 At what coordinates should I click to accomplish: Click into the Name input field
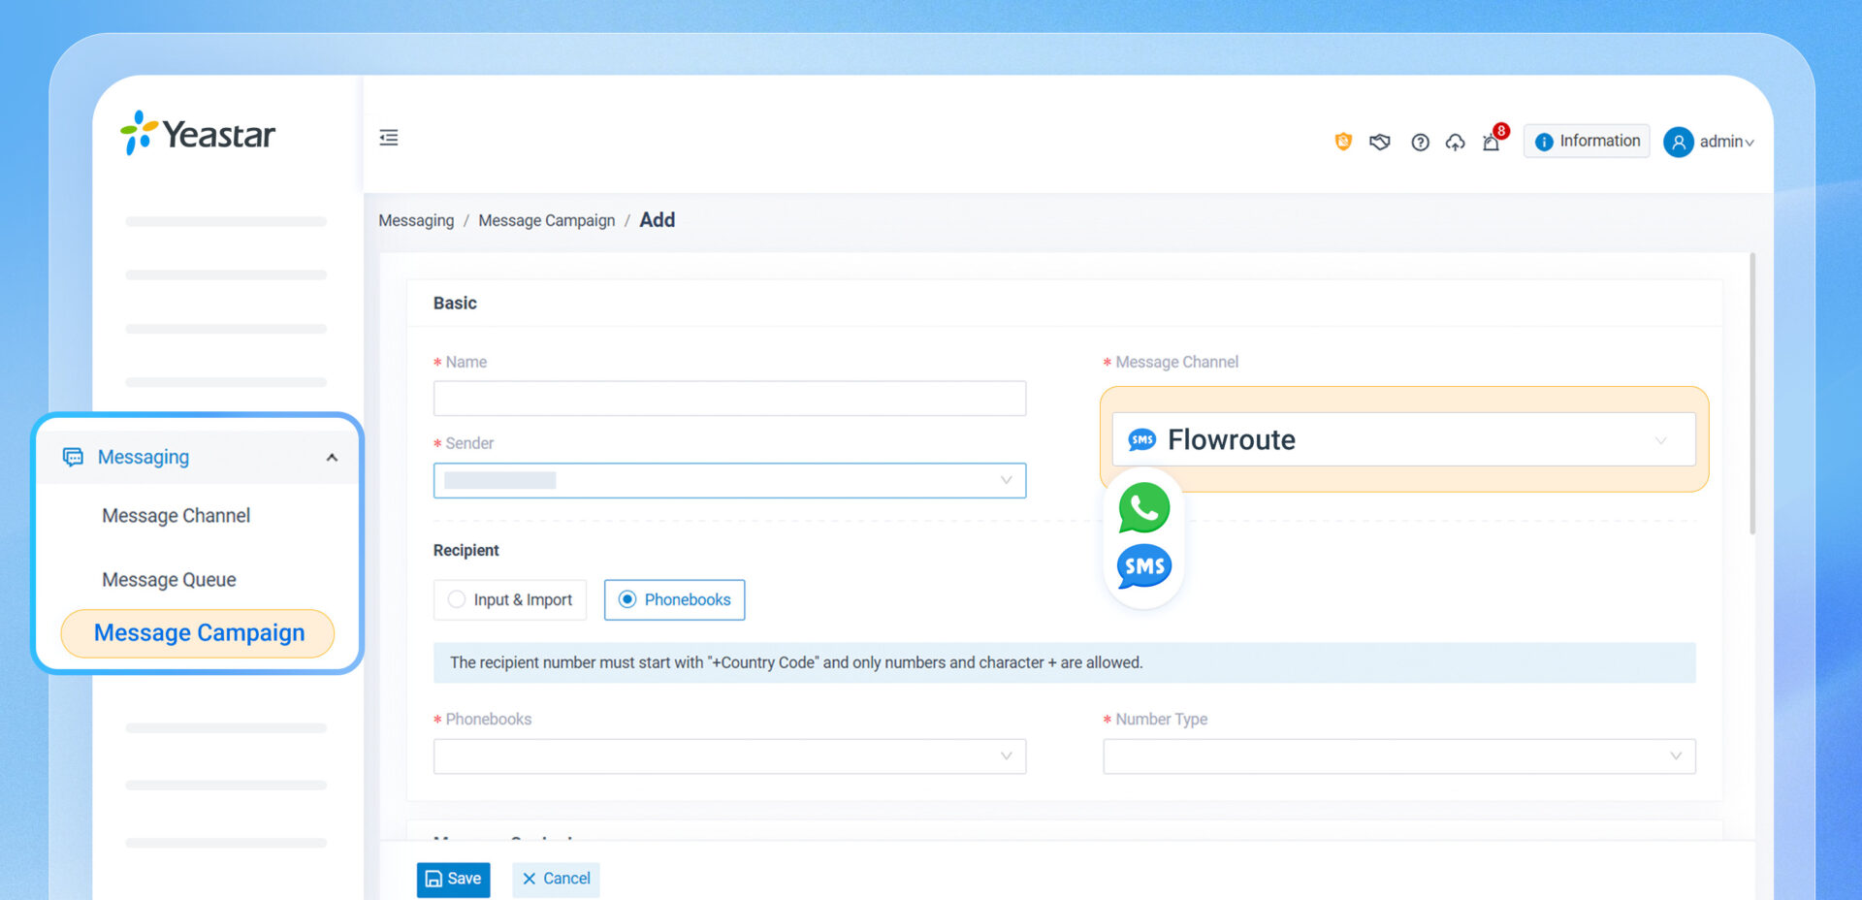pos(729,399)
